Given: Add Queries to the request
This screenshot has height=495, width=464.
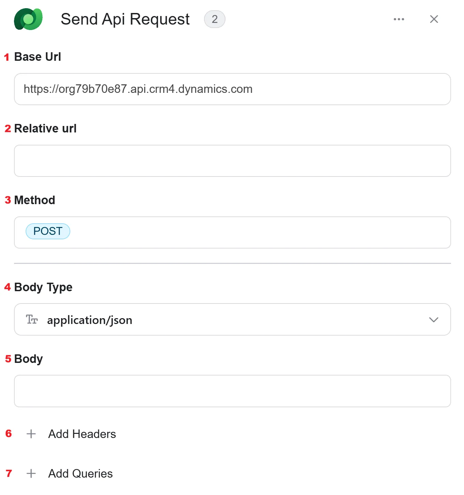Looking at the screenshot, I should pos(81,473).
